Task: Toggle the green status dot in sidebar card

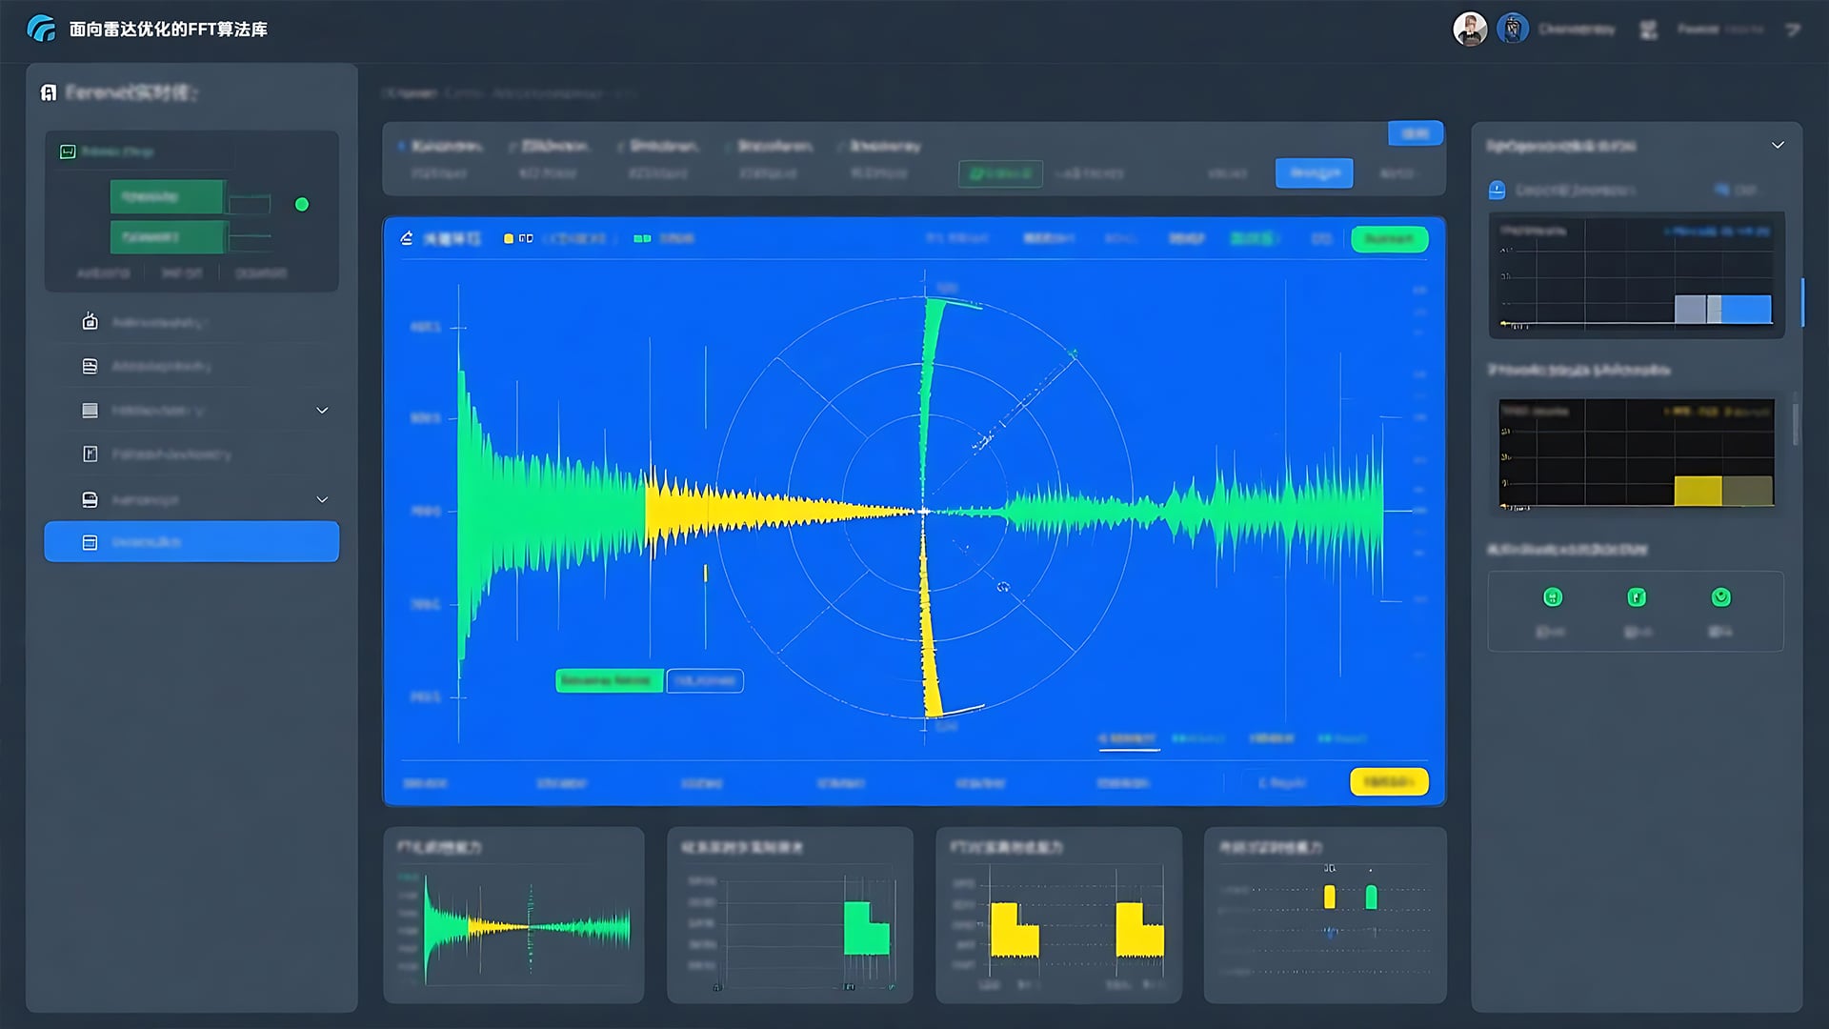Action: (x=302, y=204)
